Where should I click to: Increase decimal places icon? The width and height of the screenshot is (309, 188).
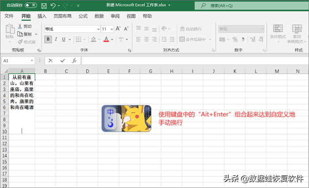252,39
